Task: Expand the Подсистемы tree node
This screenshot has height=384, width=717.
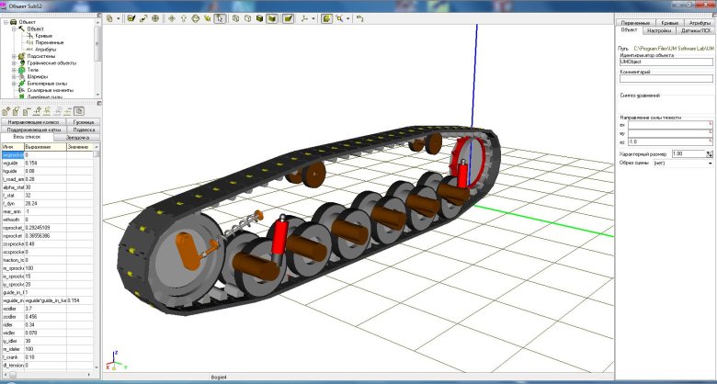Action: [13, 56]
